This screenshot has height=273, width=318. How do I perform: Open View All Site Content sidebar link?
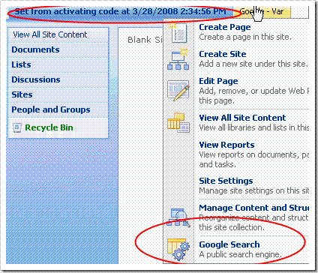click(50, 34)
